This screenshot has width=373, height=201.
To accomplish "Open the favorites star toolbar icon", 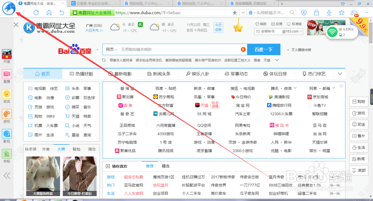I will [342, 13].
